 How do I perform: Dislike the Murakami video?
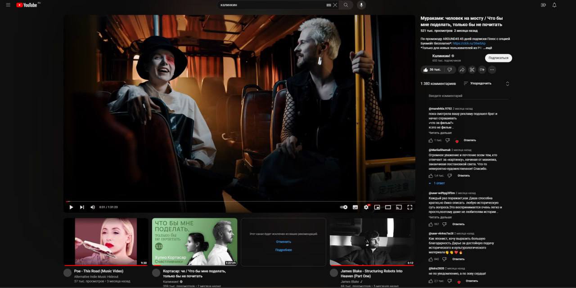pyautogui.click(x=450, y=70)
